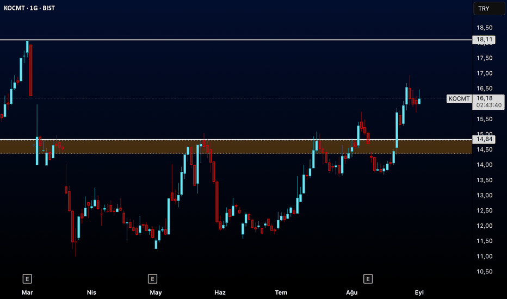This screenshot has height=299, width=507.
Task: Click the 17,00 price scale value
Action: click(x=484, y=73)
